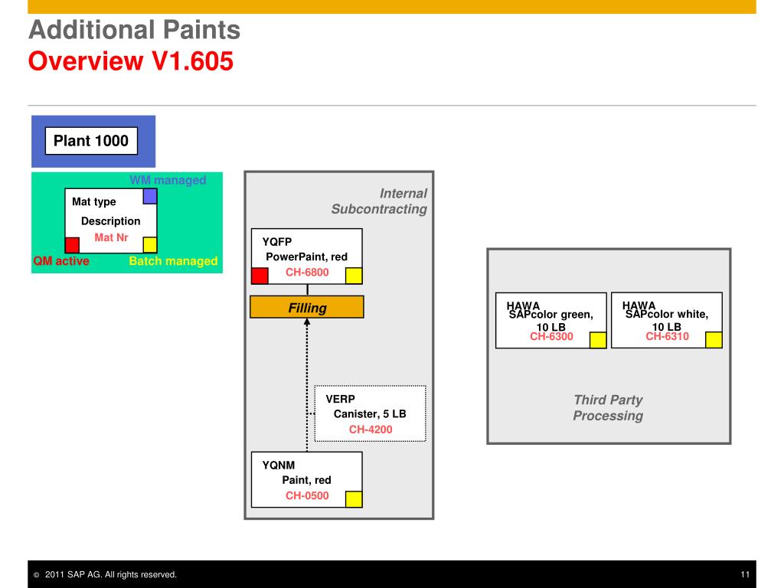
Task: Click the 'Canister, 5 LB' description
Action: click(x=370, y=414)
